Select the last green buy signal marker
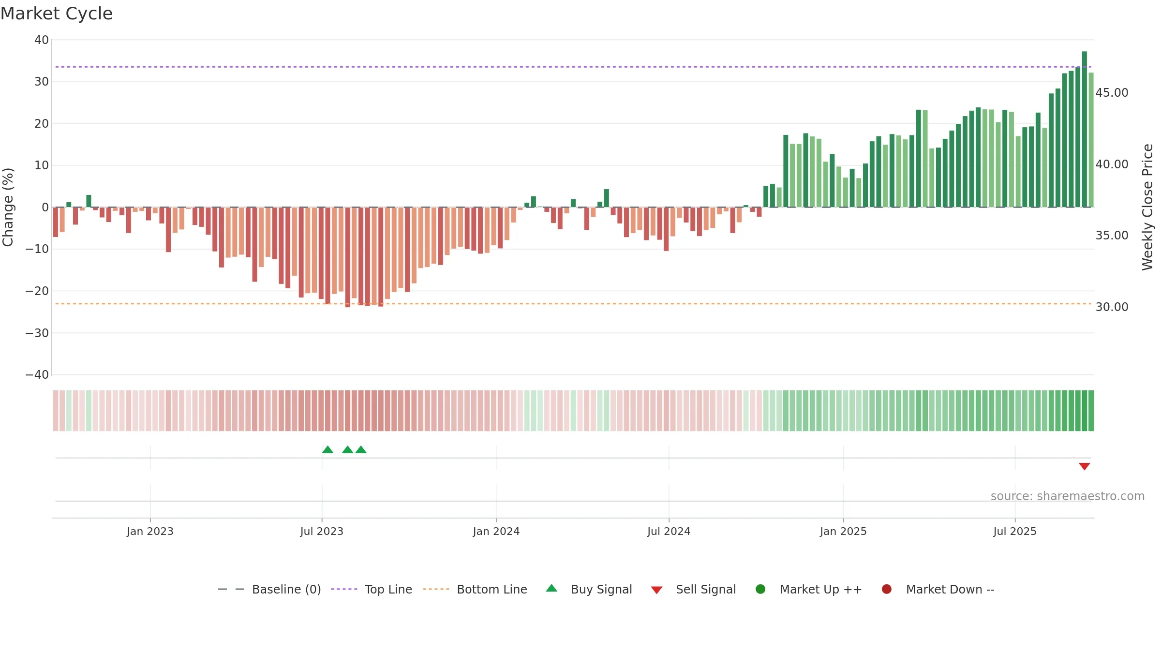The width and height of the screenshot is (1161, 653). 361,449
